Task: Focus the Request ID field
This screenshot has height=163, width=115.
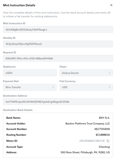Action: [x=58, y=58]
